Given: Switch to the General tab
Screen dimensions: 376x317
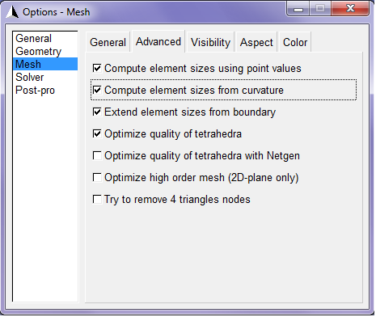Looking at the screenshot, I should click(x=108, y=42).
